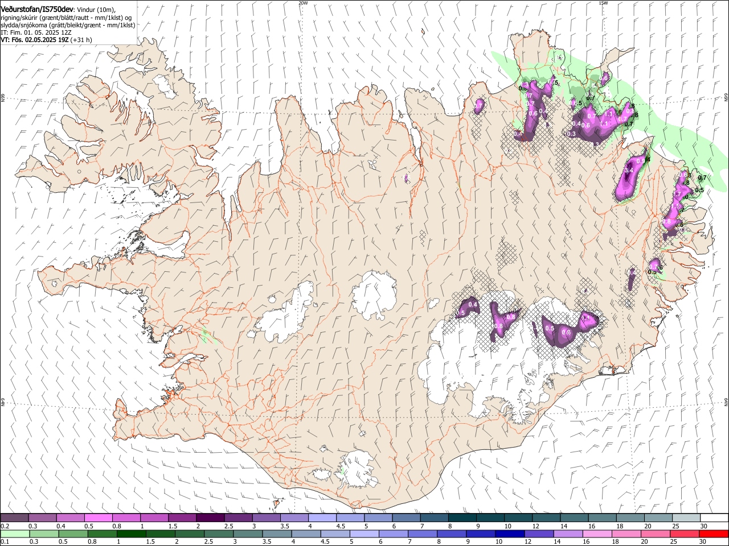Pick the dark purple swatch between 2 and 2.5
The height and width of the screenshot is (546, 729).
[210, 518]
